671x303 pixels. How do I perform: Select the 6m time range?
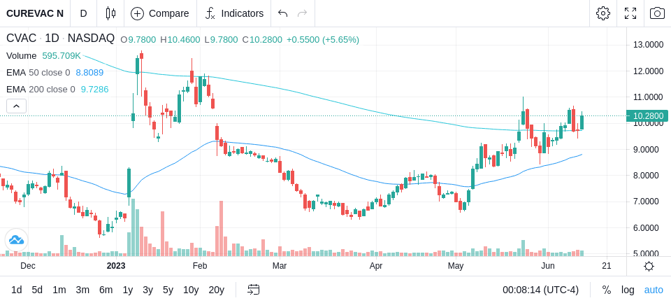point(106,290)
